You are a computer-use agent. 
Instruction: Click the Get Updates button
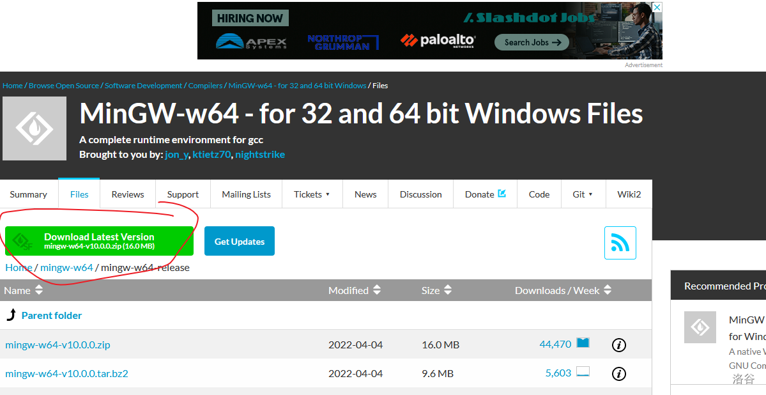(x=240, y=241)
